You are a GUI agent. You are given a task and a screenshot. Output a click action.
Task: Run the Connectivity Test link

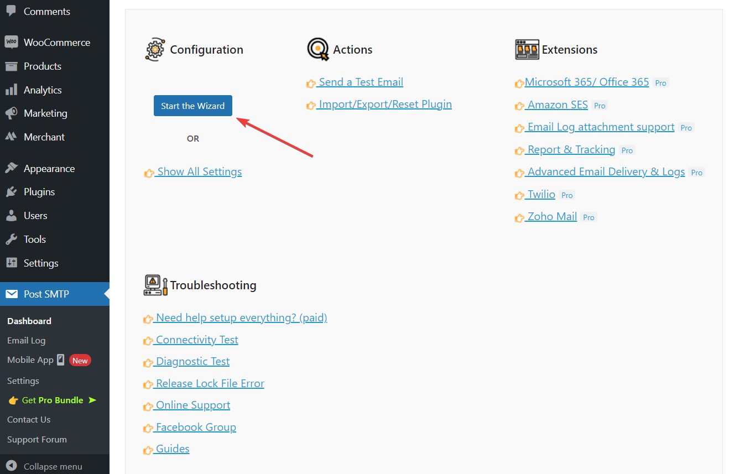point(197,340)
